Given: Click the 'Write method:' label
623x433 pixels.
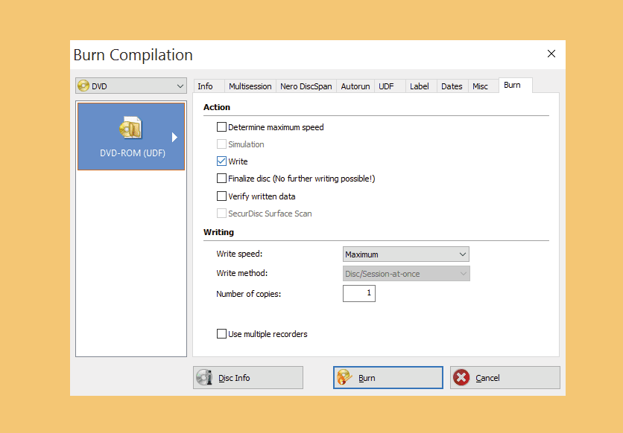Looking at the screenshot, I should point(242,273).
